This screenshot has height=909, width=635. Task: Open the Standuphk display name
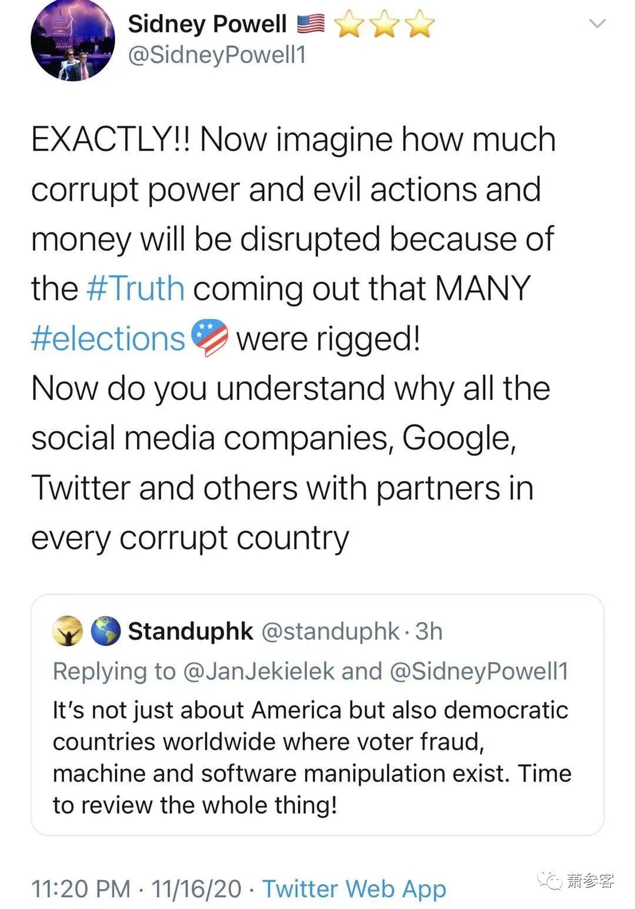tap(190, 631)
